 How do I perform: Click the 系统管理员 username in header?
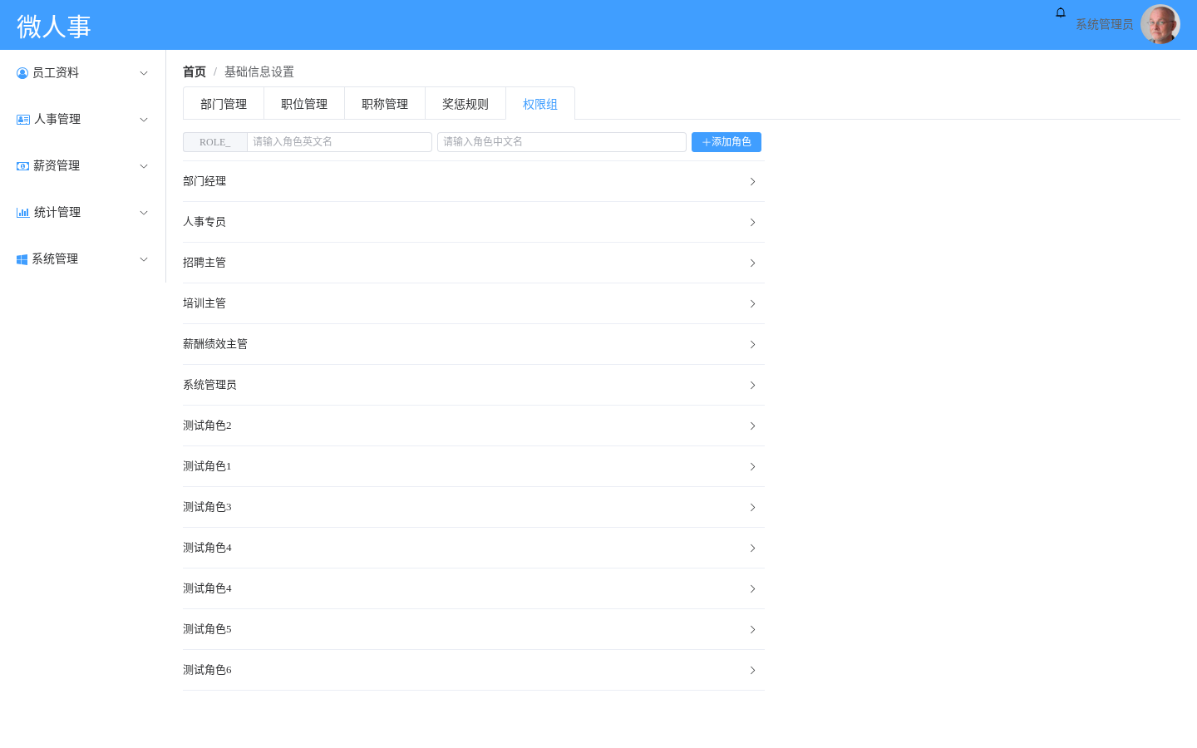coord(1104,25)
